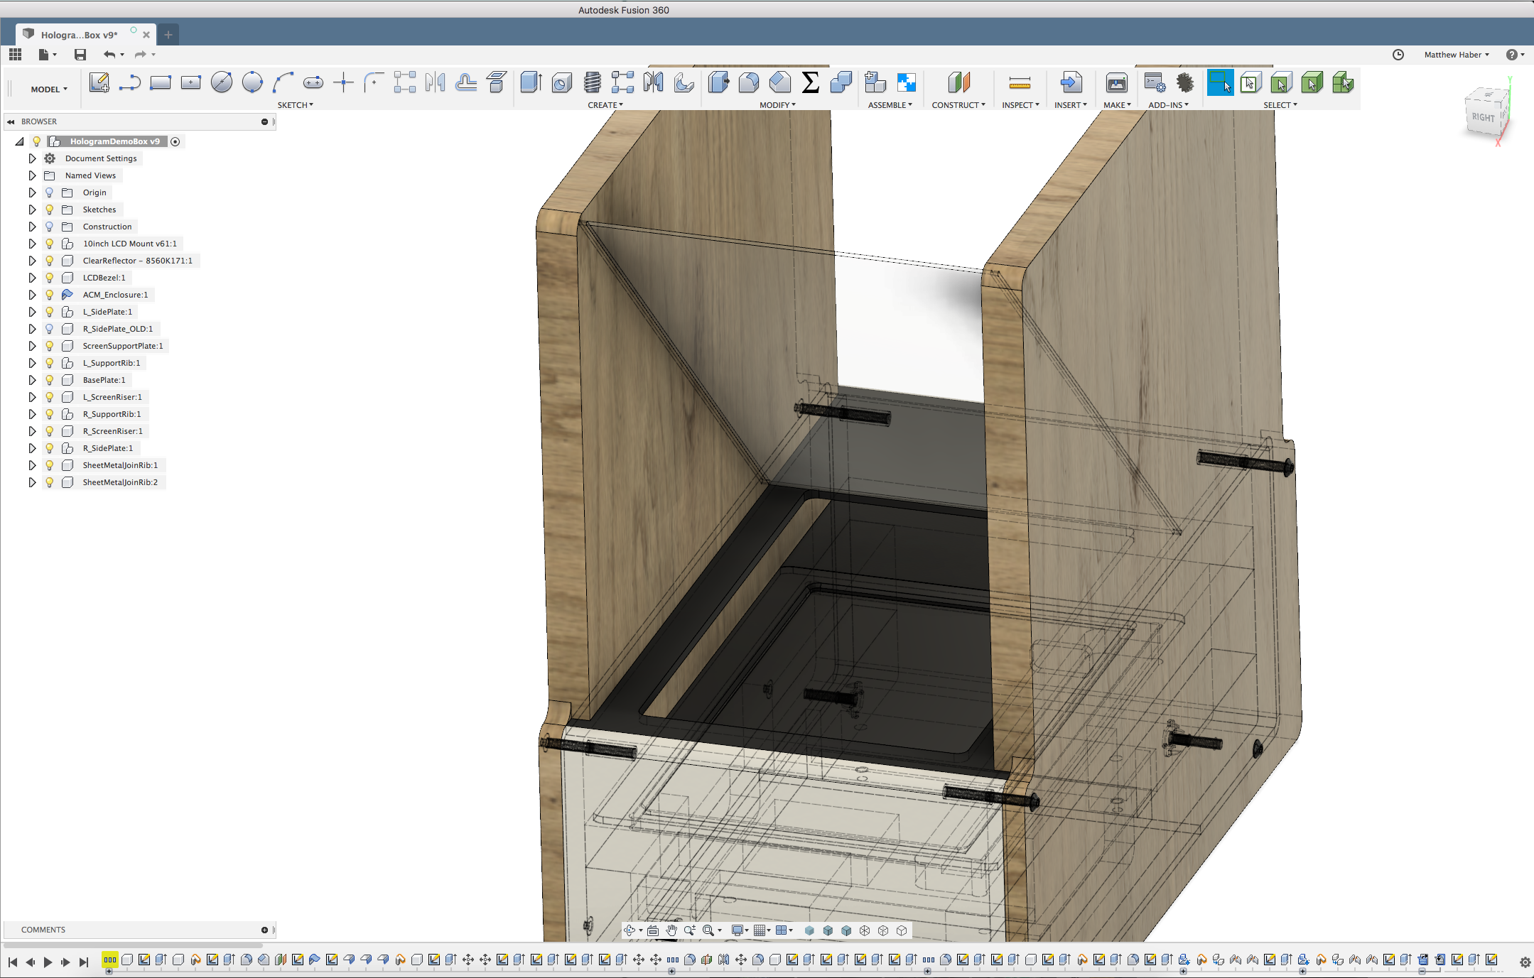Jump timeline to the end
This screenshot has width=1534, height=978.
click(x=84, y=962)
